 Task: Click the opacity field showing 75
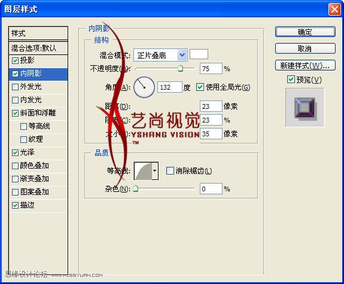[x=211, y=69]
